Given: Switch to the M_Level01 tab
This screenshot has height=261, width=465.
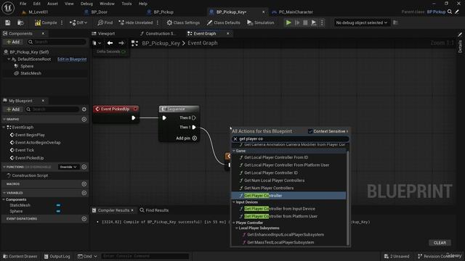Looking at the screenshot, I should [39, 12].
